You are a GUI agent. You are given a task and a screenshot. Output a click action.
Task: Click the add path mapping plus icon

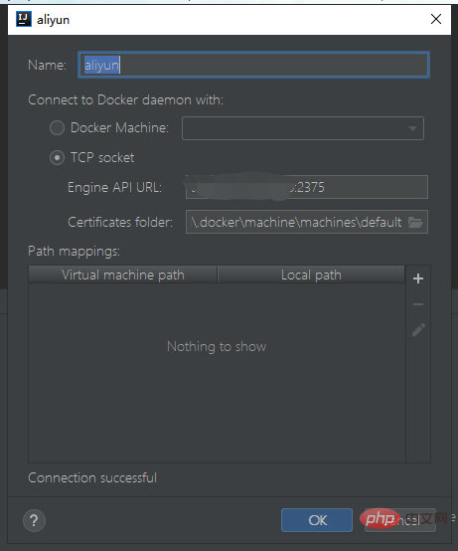coord(418,278)
